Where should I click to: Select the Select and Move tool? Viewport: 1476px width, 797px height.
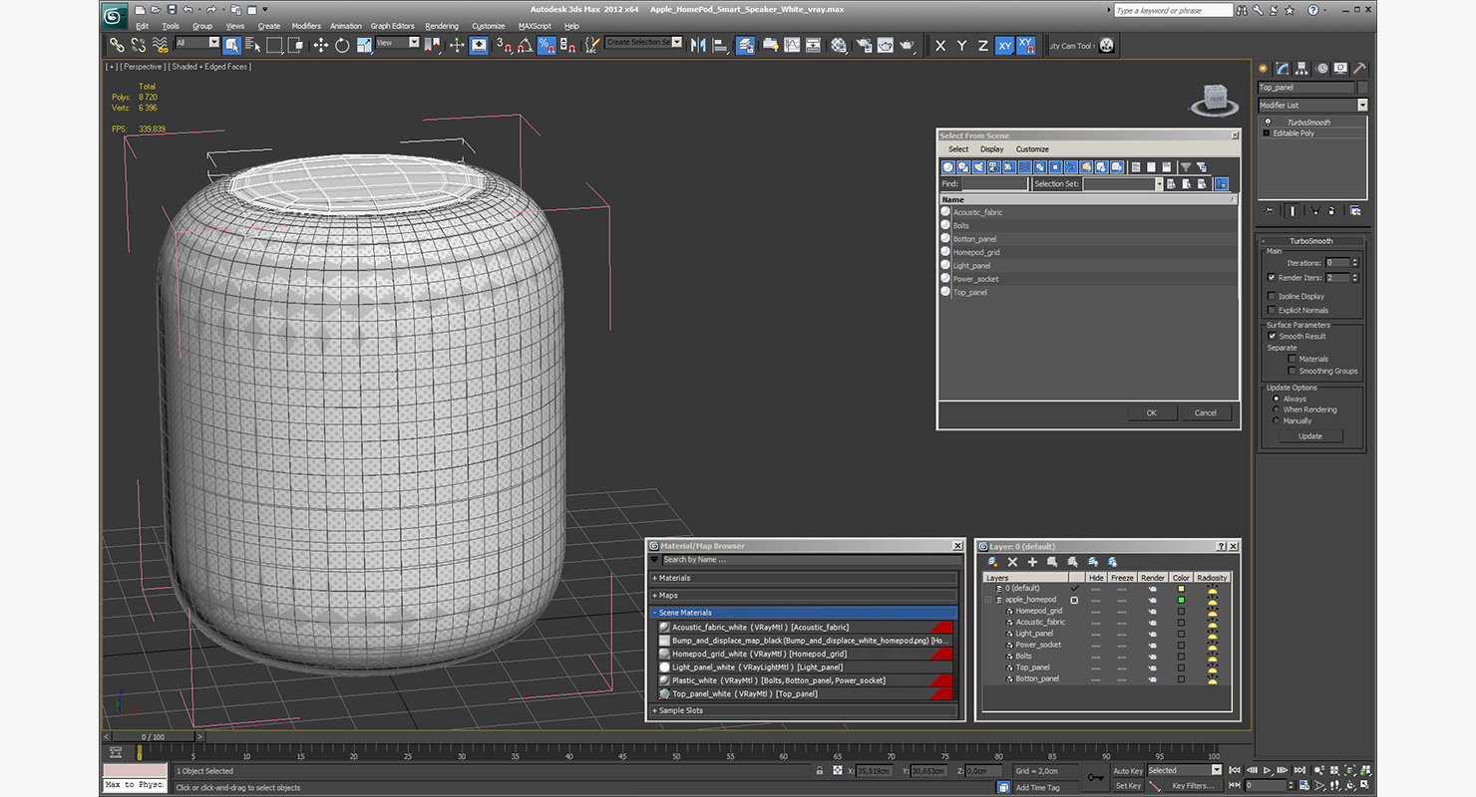coord(320,45)
